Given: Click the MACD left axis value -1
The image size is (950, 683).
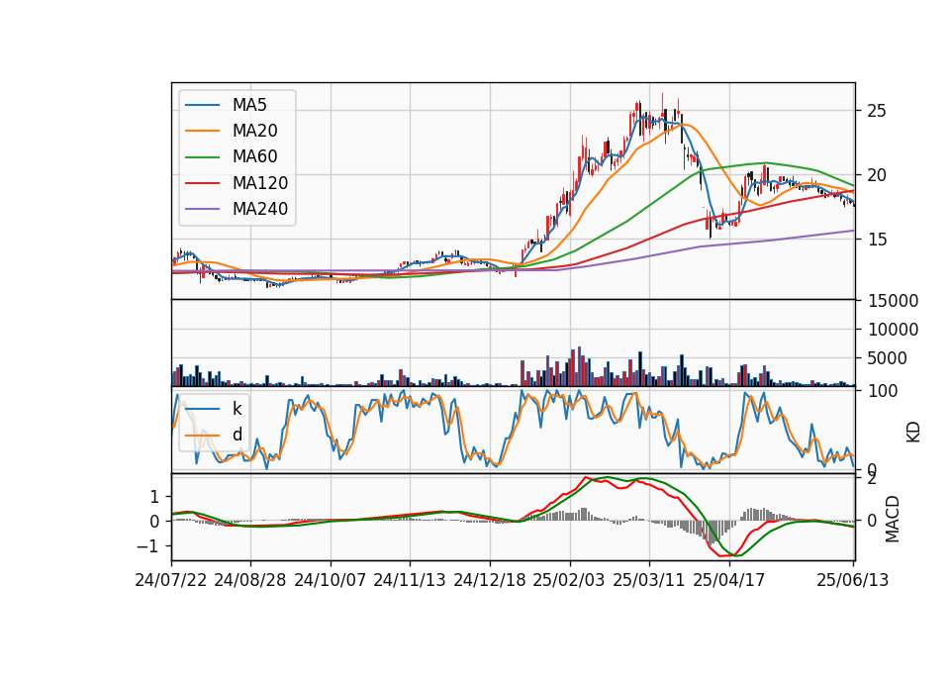Looking at the screenshot, I should tap(147, 546).
